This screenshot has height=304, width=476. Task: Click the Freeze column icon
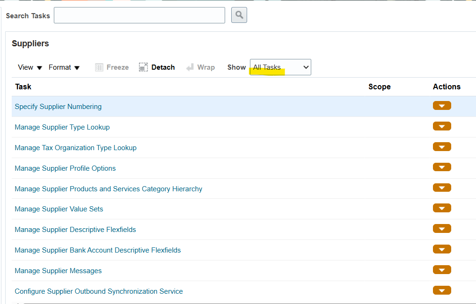99,67
